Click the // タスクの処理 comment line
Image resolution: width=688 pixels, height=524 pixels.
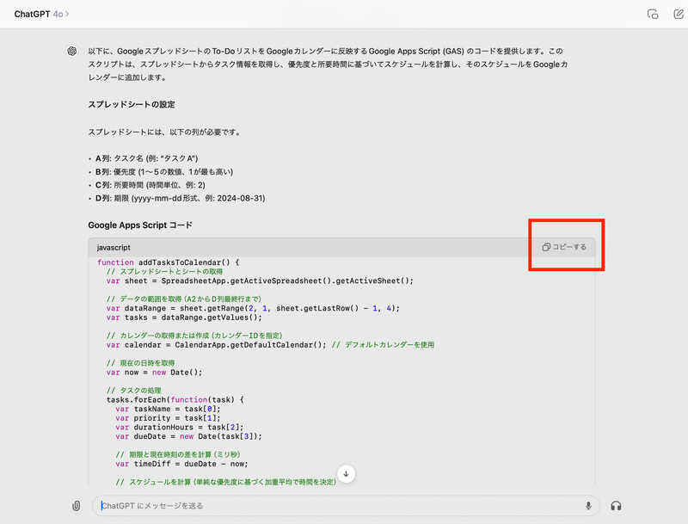tap(134, 391)
